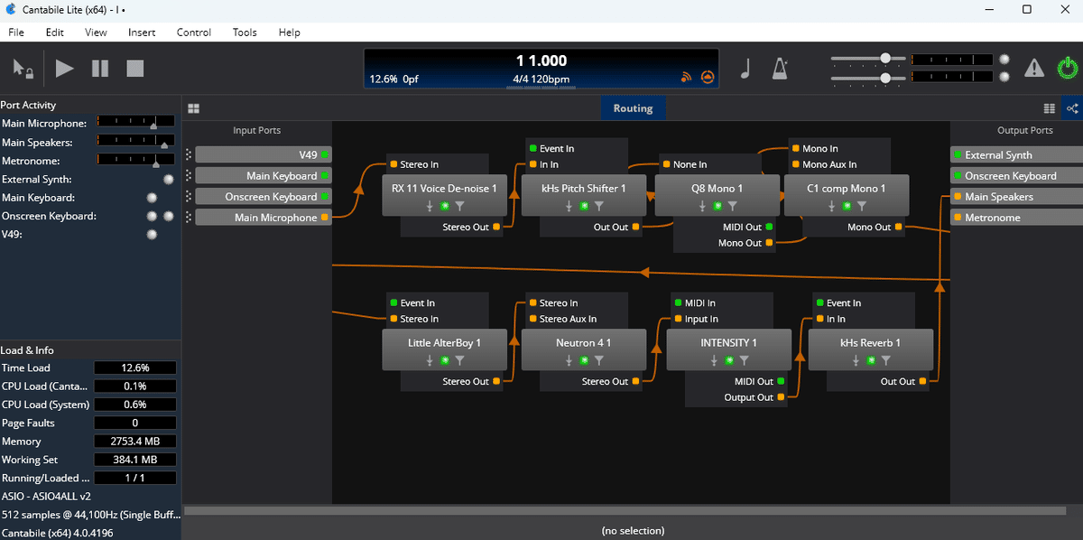Click the down-arrow icon on Little AlterBoy 1
1083x540 pixels.
430,360
